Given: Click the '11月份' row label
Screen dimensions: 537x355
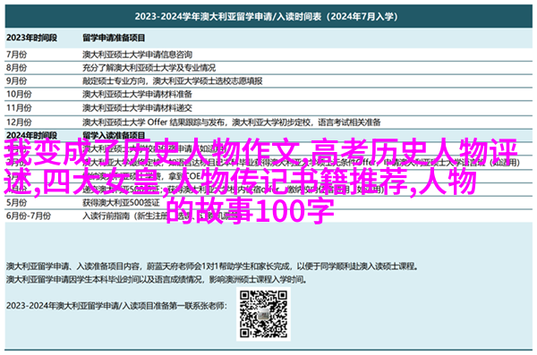Looking at the screenshot, I should [x=19, y=108].
